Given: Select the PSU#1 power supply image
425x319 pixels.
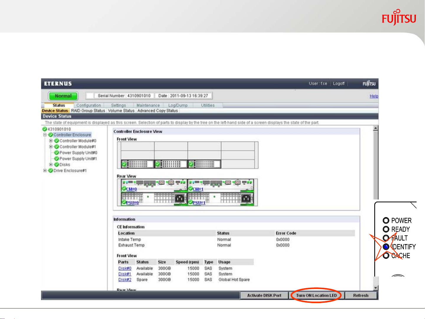Looking at the screenshot, I should click(x=199, y=202).
